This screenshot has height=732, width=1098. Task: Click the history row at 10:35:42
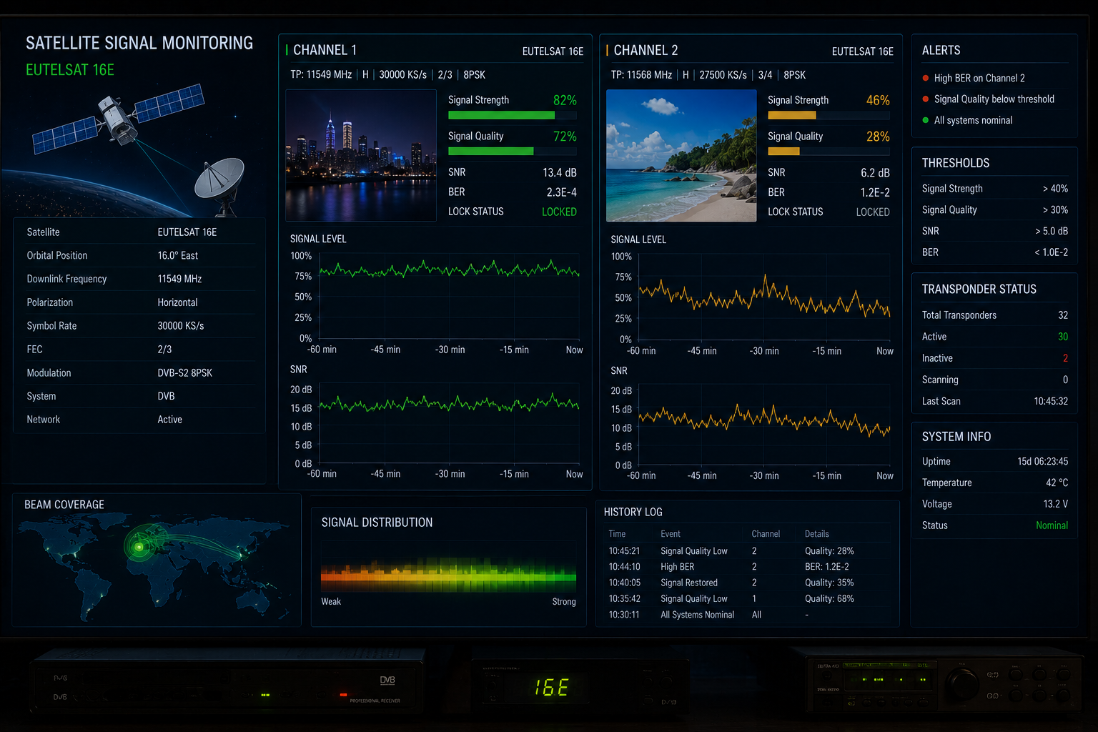click(x=748, y=599)
